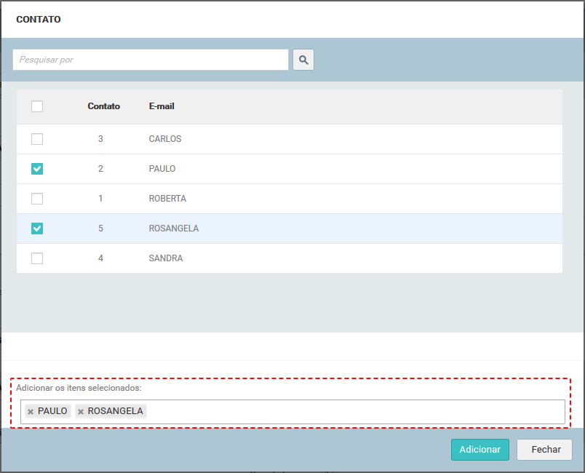585x473 pixels.
Task: Click the Adicionar os itens selecionados label
Action: pyautogui.click(x=79, y=388)
